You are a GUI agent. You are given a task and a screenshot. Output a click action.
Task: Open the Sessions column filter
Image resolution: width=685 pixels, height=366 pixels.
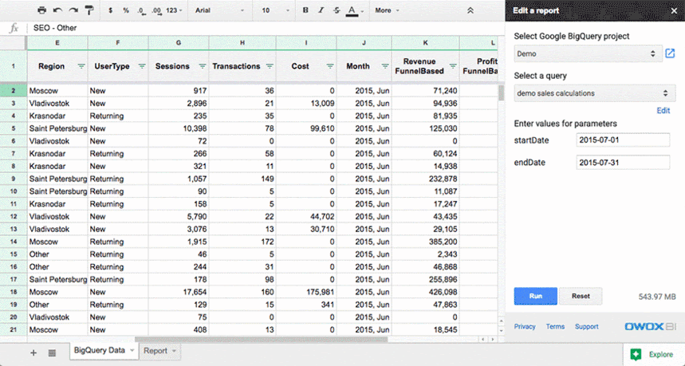click(x=203, y=66)
